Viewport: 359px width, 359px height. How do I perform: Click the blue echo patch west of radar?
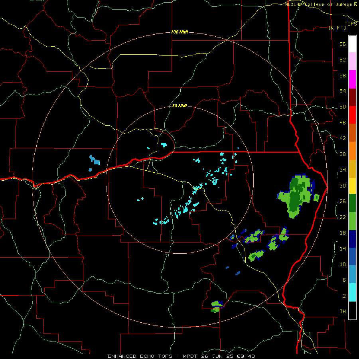(x=95, y=160)
